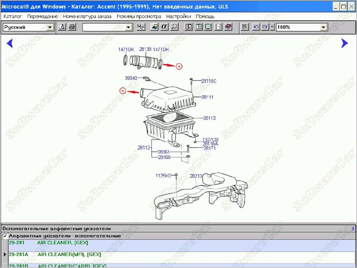Click part number 28210 duct label
The width and height of the screenshot is (357, 268).
click(196, 176)
